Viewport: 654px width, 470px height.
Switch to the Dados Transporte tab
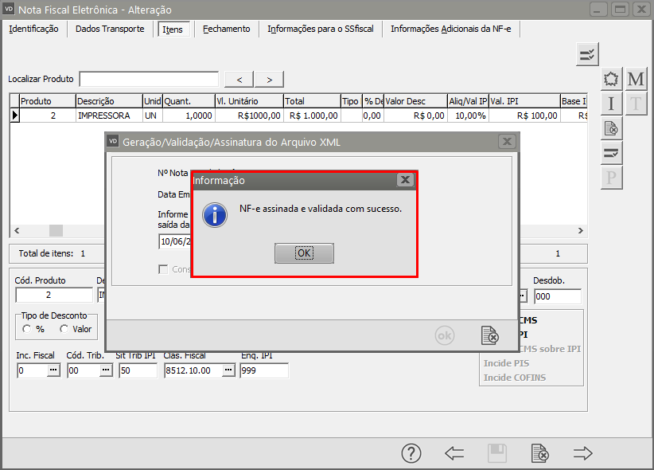pyautogui.click(x=110, y=29)
